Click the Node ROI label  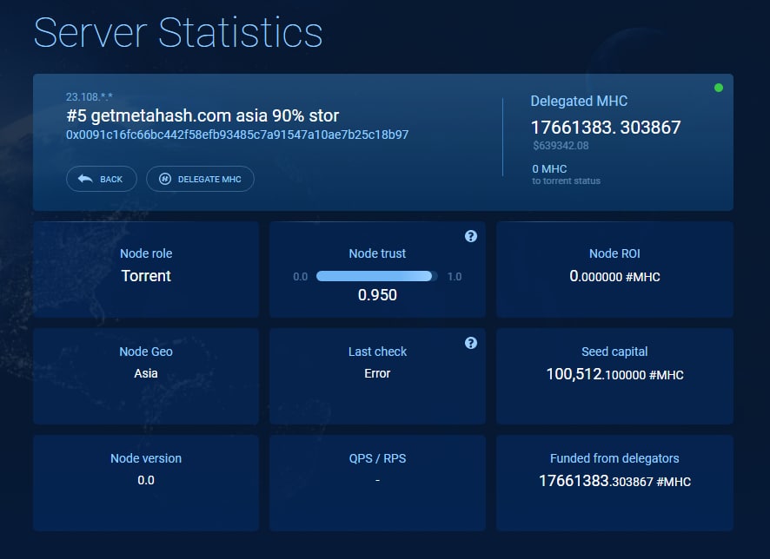614,253
